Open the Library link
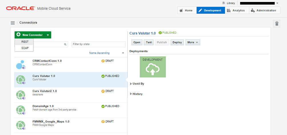 (229, 3)
